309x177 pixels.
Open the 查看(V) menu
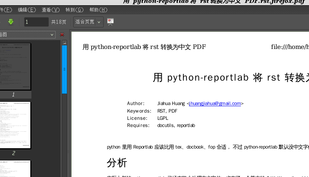[51, 10]
